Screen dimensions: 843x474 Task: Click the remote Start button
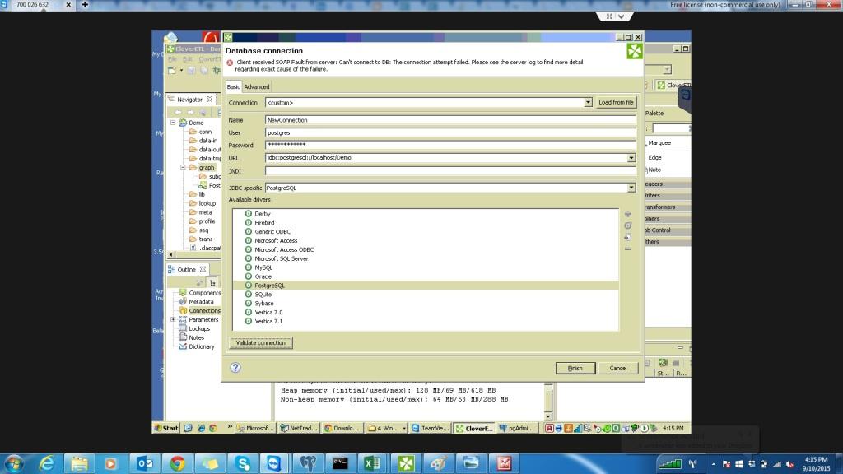[166, 428]
